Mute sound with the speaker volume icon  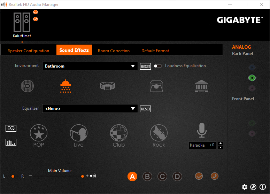(93, 176)
